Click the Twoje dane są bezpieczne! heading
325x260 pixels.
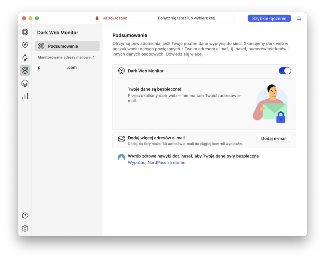point(154,89)
